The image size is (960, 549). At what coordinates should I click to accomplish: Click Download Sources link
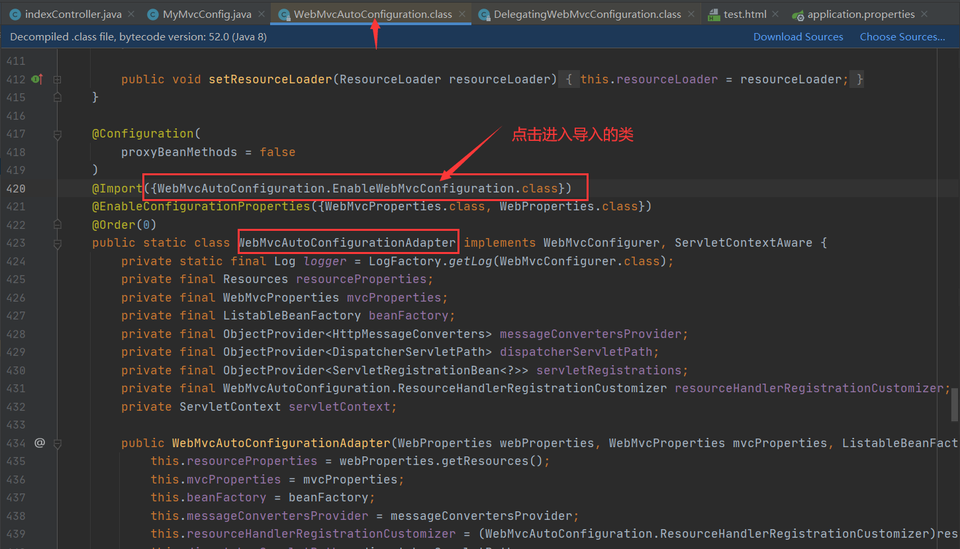(798, 37)
